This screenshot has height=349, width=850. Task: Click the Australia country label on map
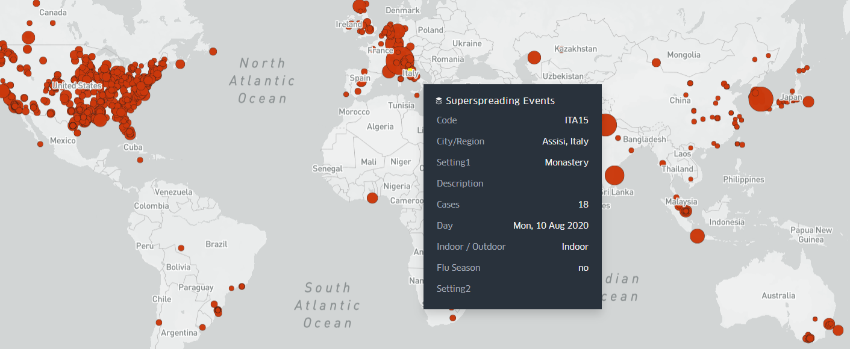[x=778, y=295]
